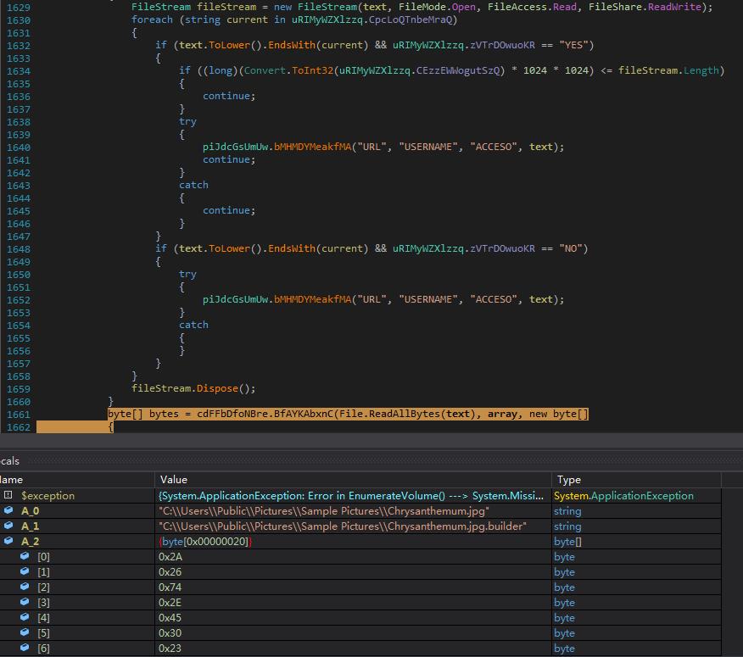
Task: Click the field icon beside element [0]
Action: (25, 556)
